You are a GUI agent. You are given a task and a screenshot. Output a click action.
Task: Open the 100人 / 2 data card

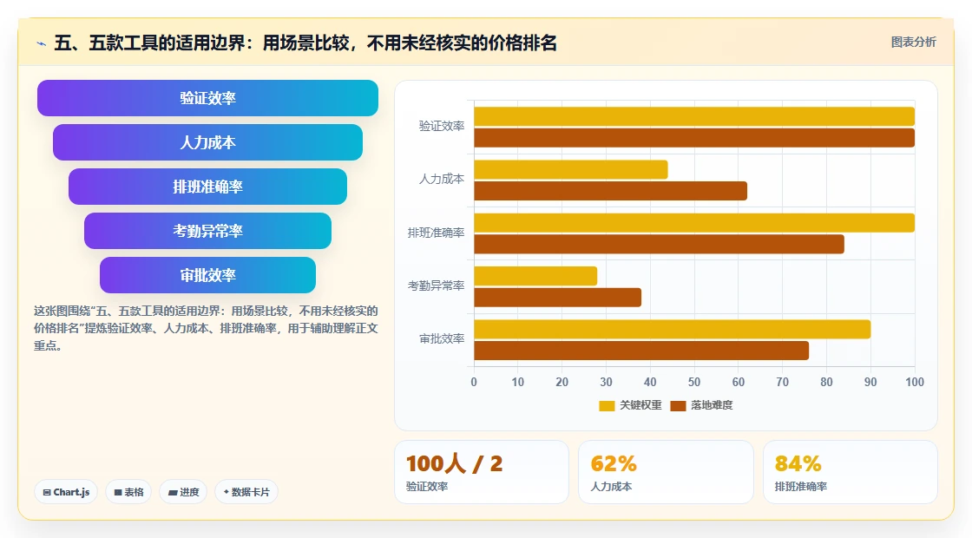[482, 472]
